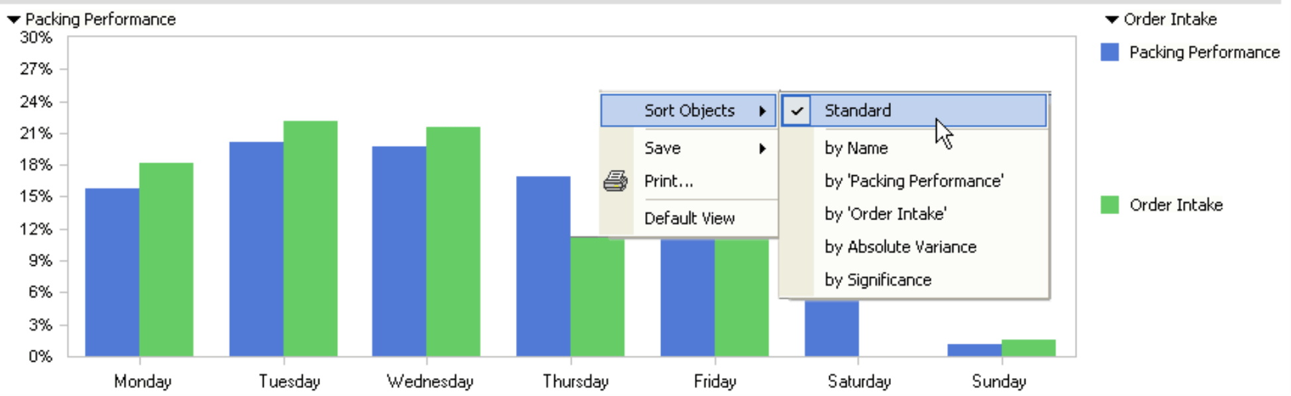Click the Save submenu arrow
The width and height of the screenshot is (1291, 396).
(x=762, y=149)
